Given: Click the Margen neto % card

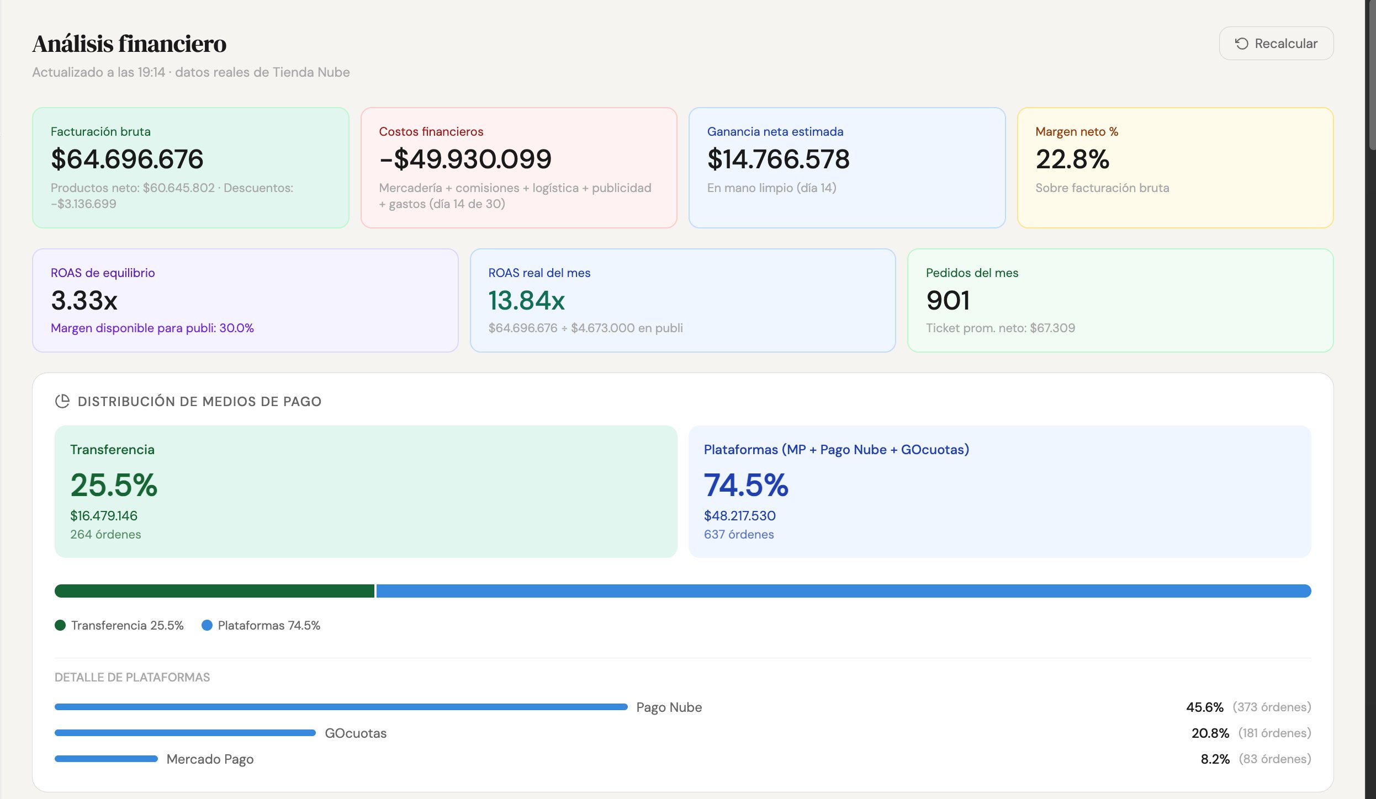Looking at the screenshot, I should [1175, 168].
